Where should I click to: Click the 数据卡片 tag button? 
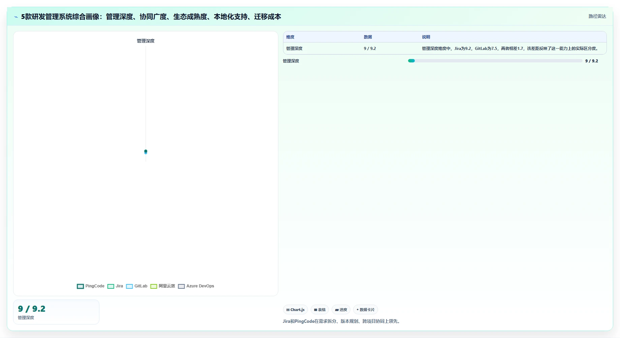tap(366, 310)
